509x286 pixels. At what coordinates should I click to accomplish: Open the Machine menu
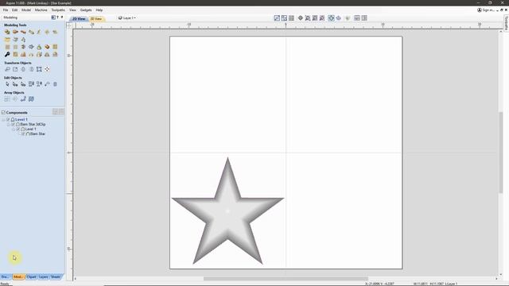tap(41, 10)
